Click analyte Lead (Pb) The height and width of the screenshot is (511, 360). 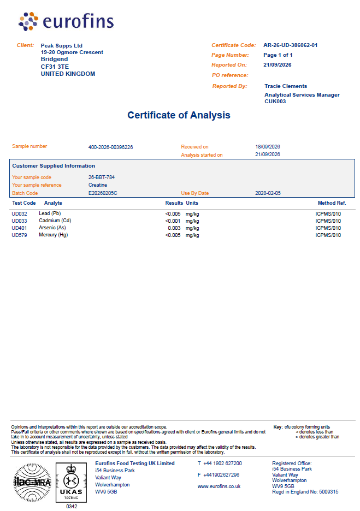50,213
